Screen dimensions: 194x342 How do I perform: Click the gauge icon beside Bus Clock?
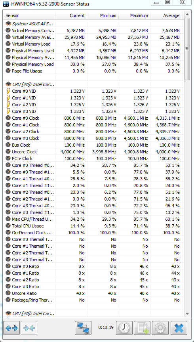click(x=8, y=145)
